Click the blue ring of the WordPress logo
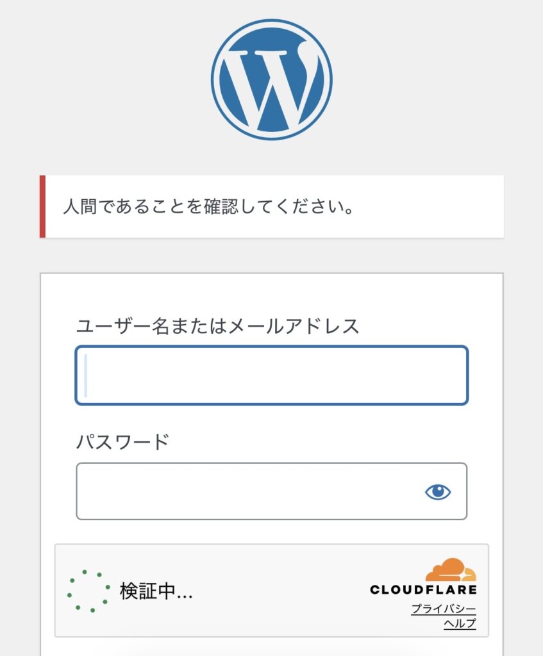This screenshot has width=543, height=656. click(x=217, y=80)
